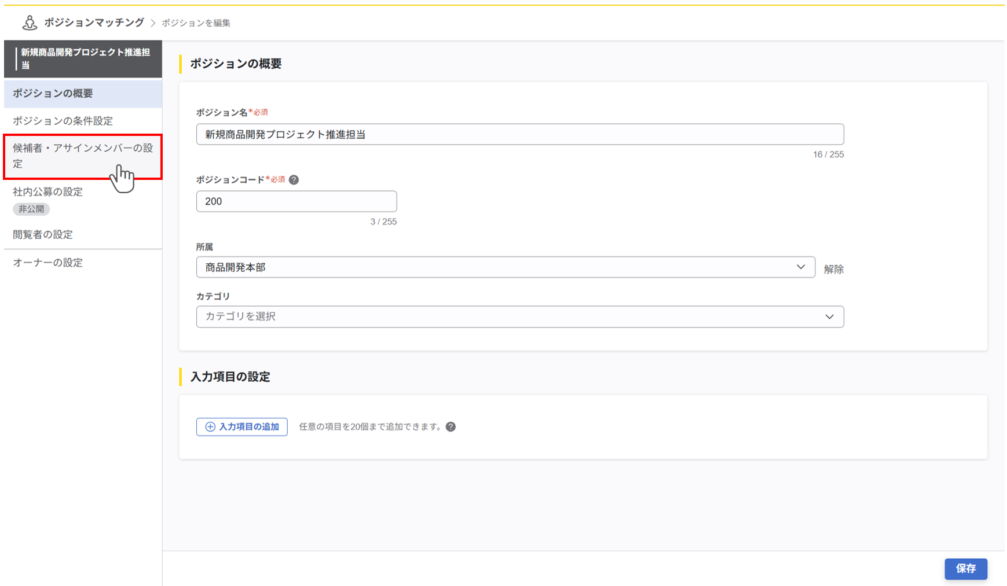Click the ポジション名 text field

coord(519,134)
